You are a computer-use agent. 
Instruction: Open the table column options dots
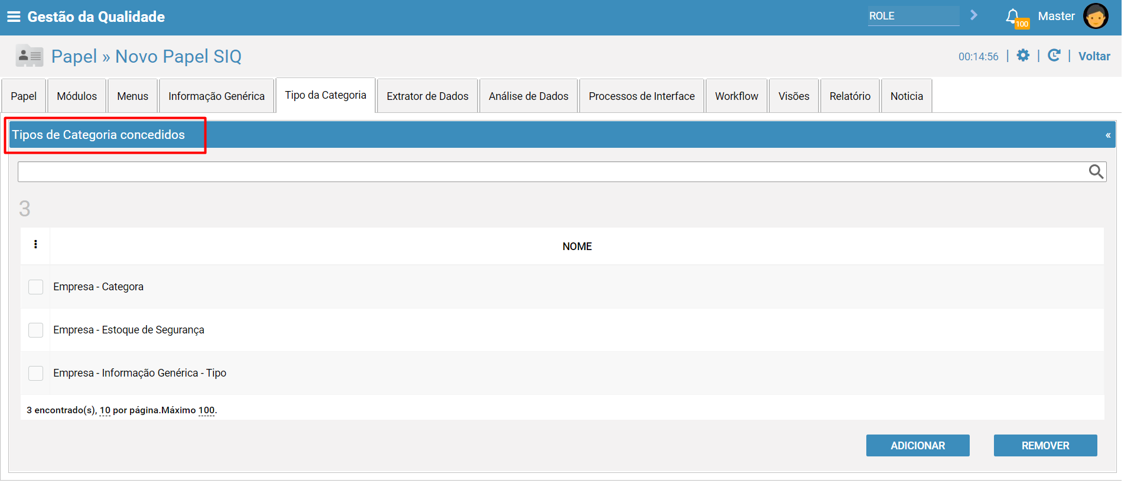[35, 244]
